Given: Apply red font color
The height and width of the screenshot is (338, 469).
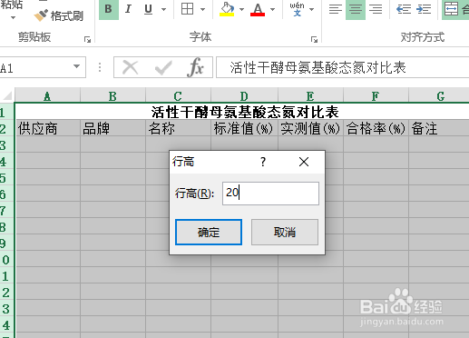Looking at the screenshot, I should click(x=258, y=9).
